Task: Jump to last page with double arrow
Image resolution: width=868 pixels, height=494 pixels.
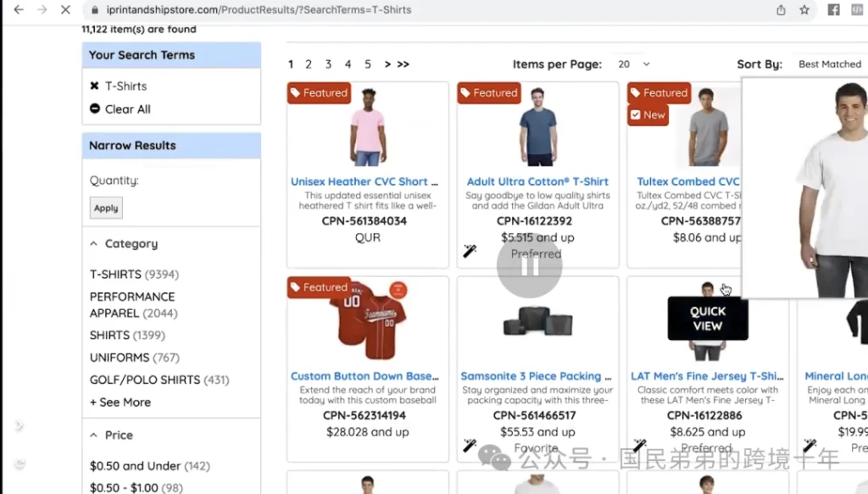Action: coord(403,64)
